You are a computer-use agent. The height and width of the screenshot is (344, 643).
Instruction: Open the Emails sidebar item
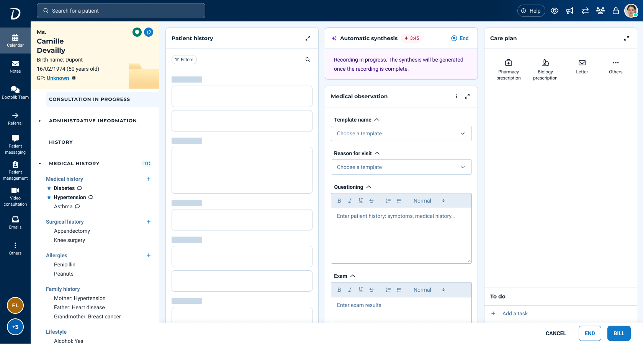15,222
